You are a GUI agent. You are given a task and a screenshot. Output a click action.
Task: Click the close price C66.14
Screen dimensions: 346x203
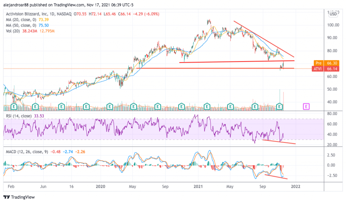[x=124, y=14]
